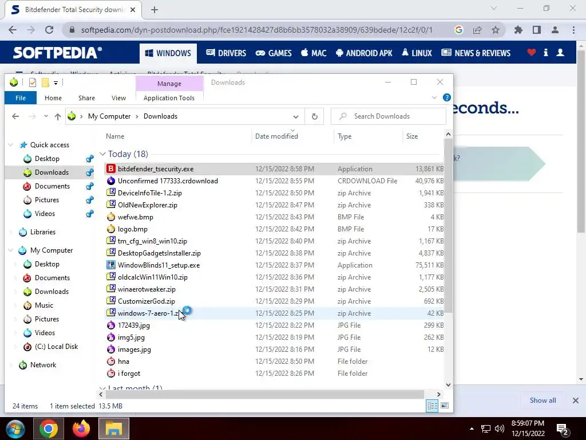586x440 pixels.
Task: Click the volume speaker tray icon
Action: (499, 429)
